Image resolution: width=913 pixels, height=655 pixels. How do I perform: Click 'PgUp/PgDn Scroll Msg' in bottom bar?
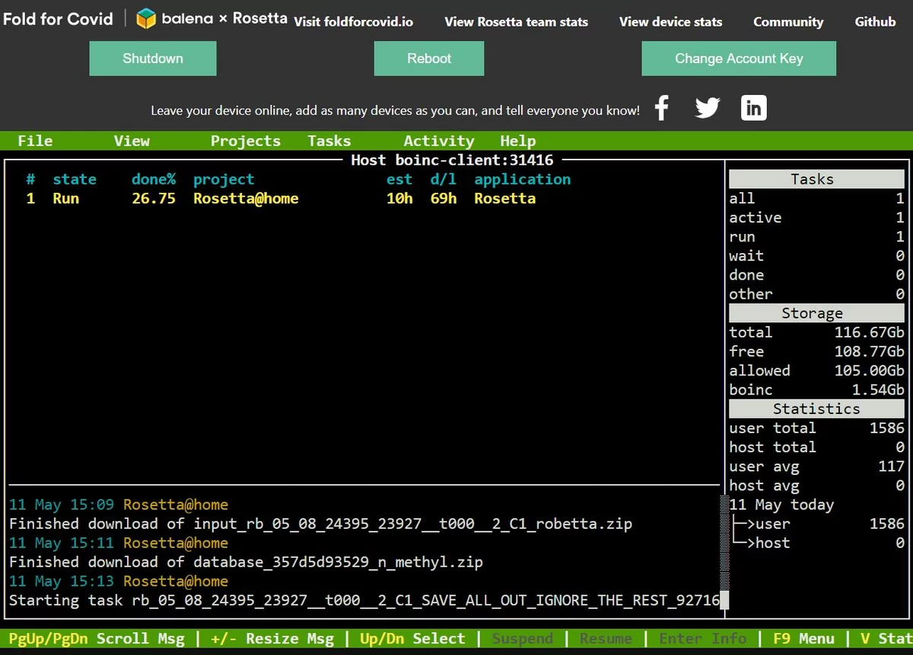point(96,638)
